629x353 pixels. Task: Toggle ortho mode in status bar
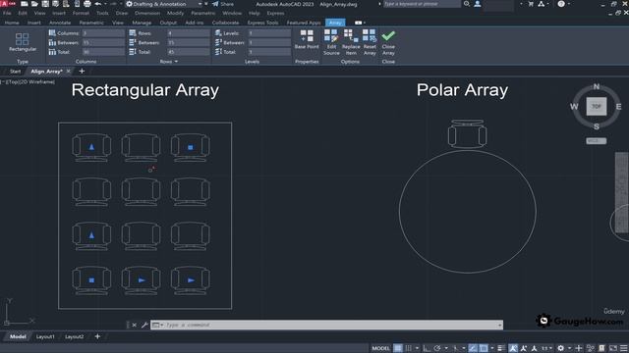click(x=427, y=348)
